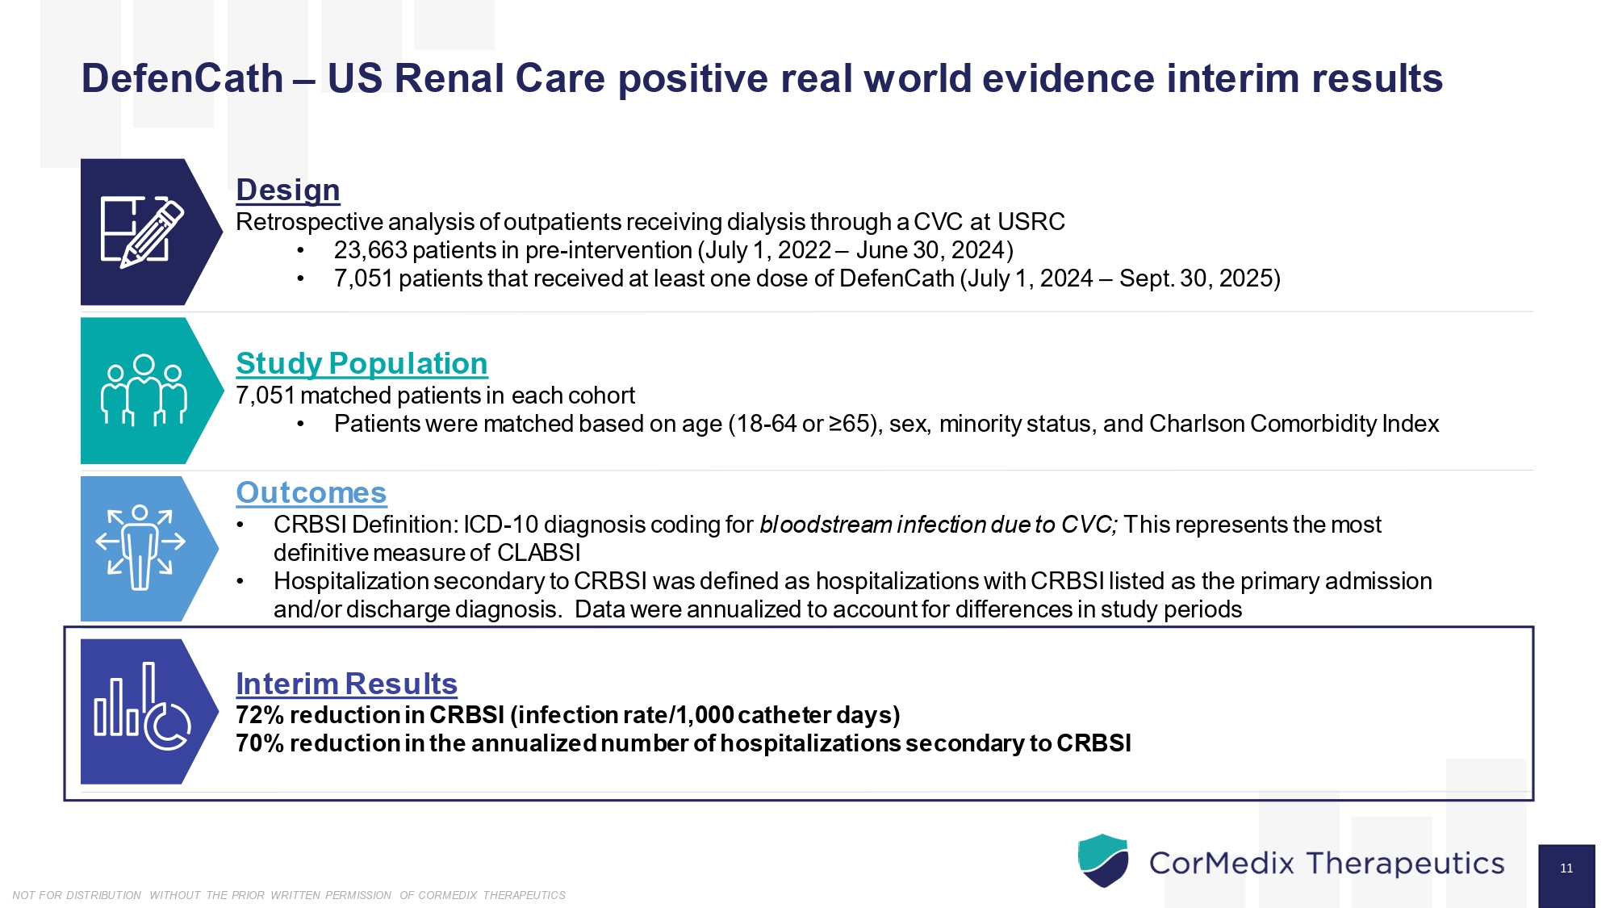Click the not-for-distribution footer disclaimer

(288, 895)
